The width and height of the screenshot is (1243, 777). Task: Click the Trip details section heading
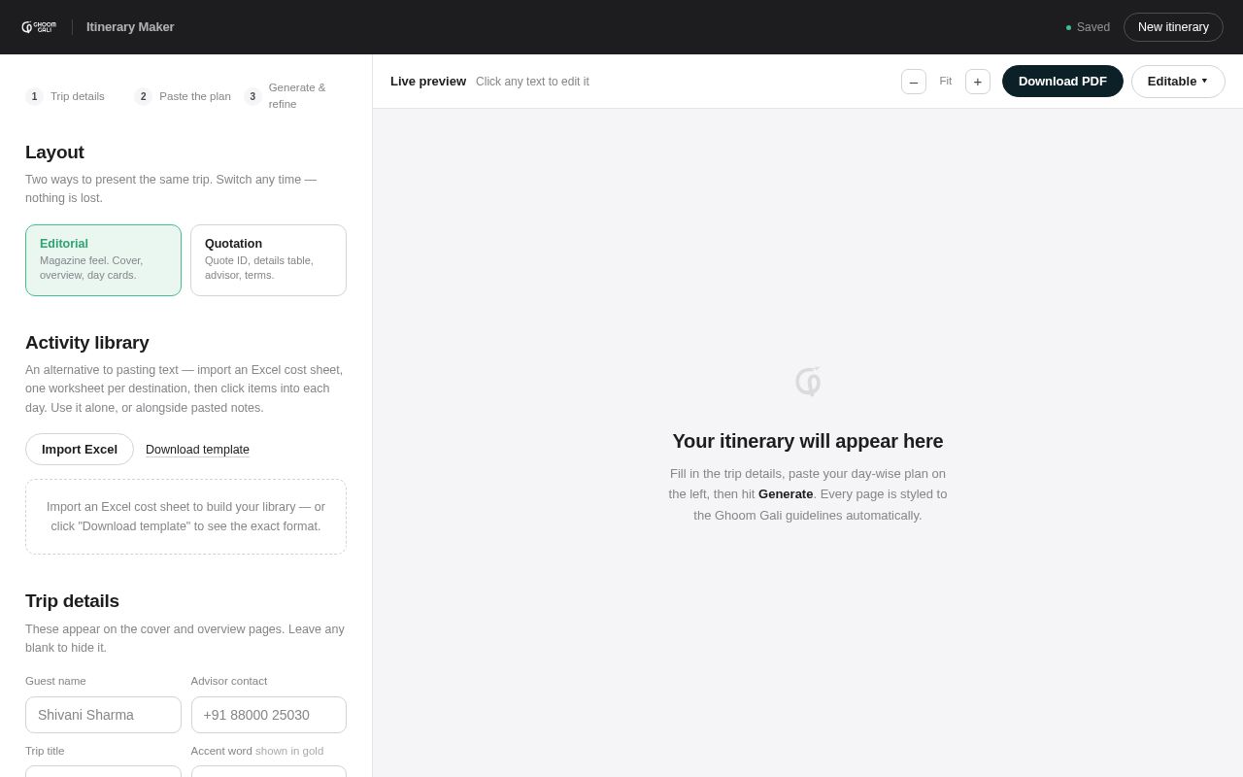(x=72, y=601)
